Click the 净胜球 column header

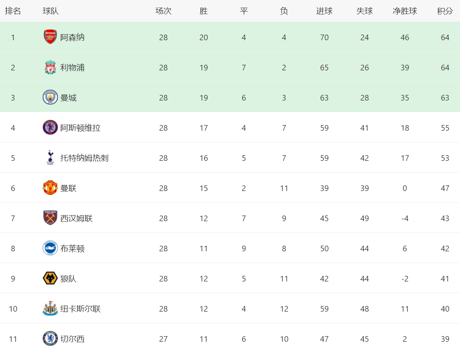(x=404, y=11)
